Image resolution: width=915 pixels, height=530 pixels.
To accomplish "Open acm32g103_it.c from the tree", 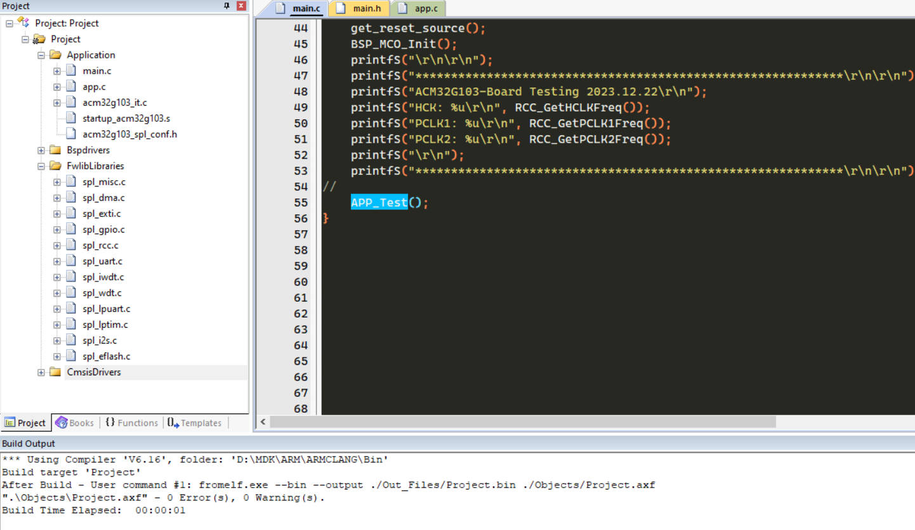I will (x=115, y=103).
